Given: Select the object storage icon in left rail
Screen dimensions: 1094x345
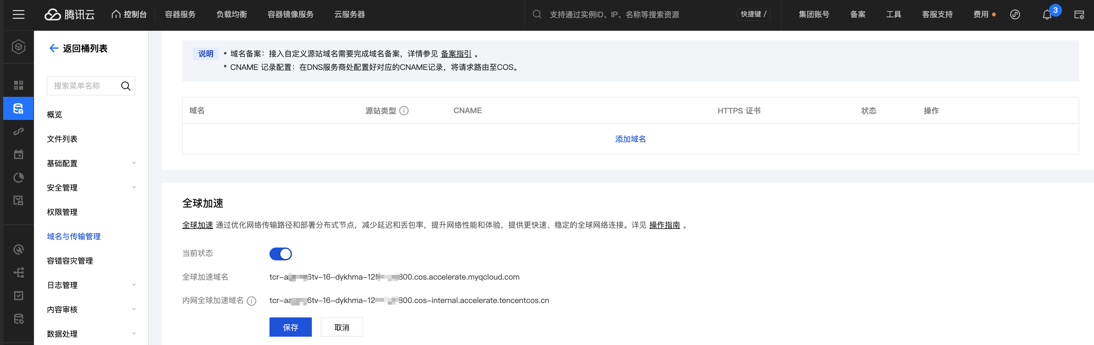Looking at the screenshot, I should (x=18, y=109).
